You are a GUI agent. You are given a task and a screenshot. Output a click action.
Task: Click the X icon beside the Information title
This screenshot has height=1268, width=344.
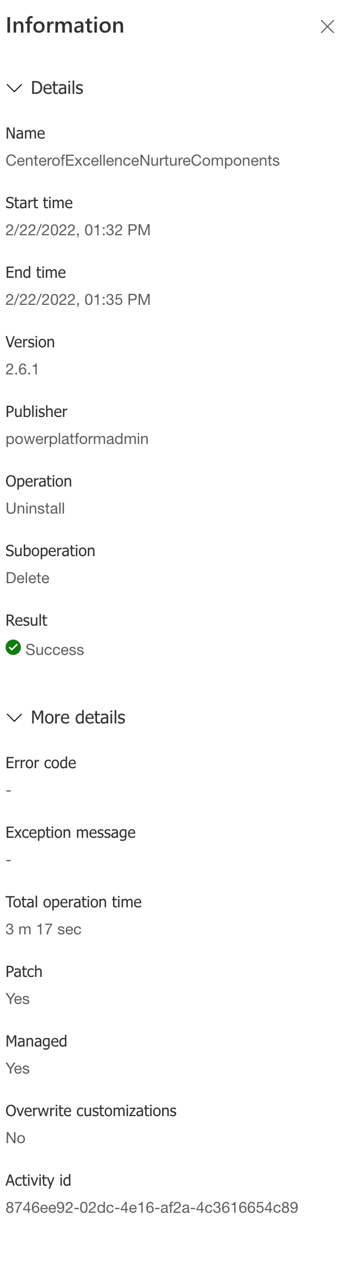(x=327, y=26)
